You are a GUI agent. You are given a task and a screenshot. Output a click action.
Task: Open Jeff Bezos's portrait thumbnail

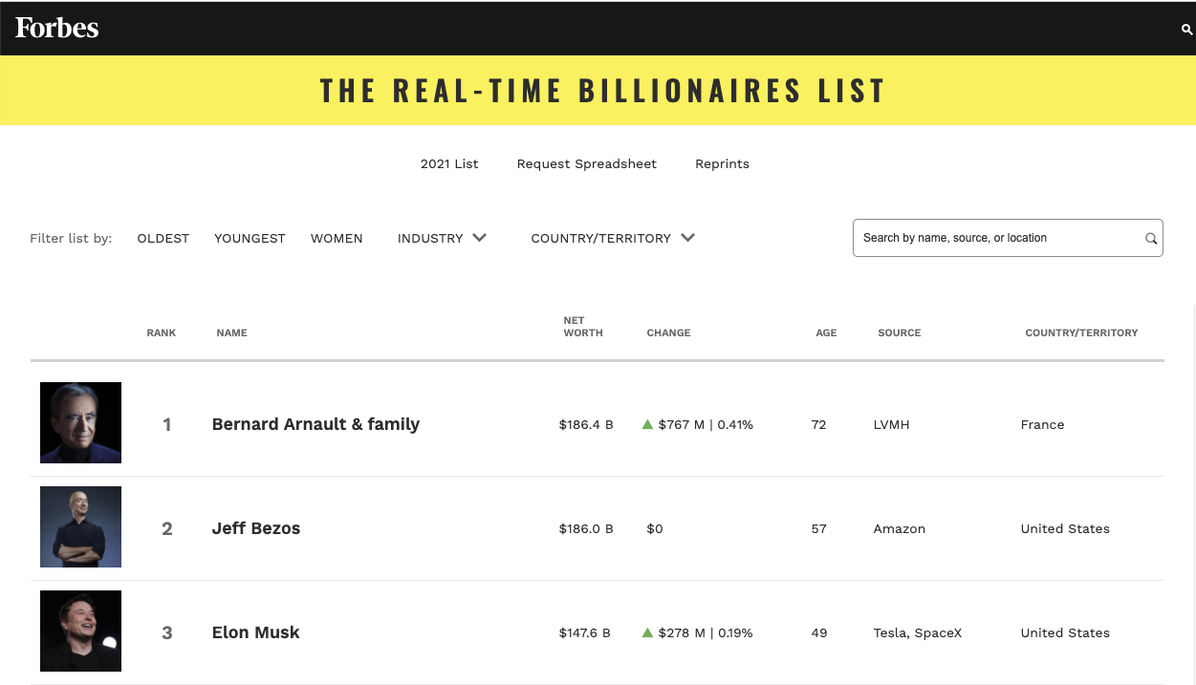click(80, 526)
